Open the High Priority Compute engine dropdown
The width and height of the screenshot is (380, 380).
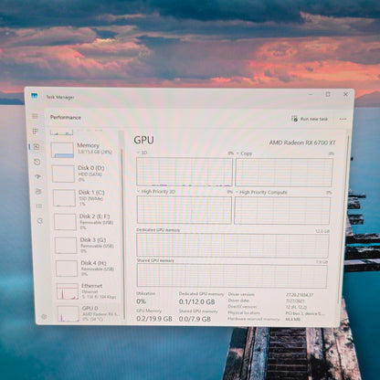tap(262, 192)
